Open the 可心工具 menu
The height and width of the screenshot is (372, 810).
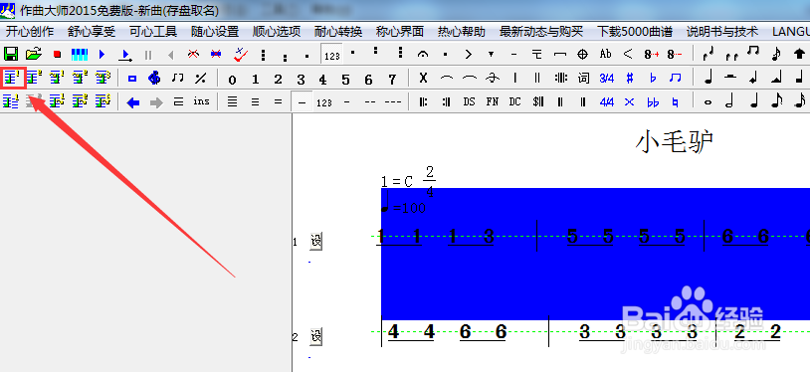tap(153, 32)
